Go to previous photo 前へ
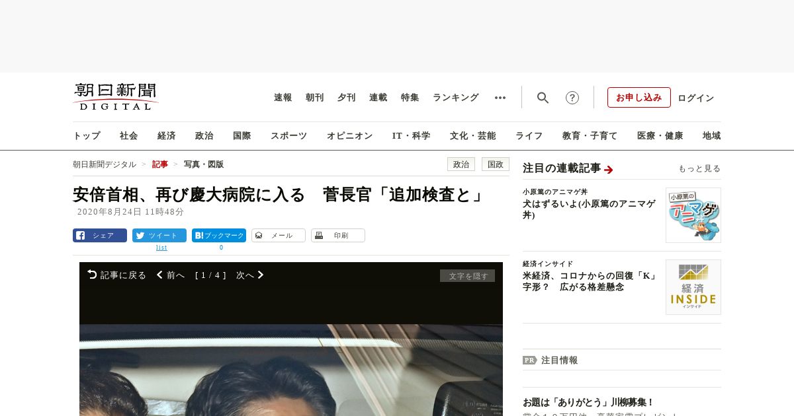This screenshot has width=794, height=416. click(x=171, y=275)
